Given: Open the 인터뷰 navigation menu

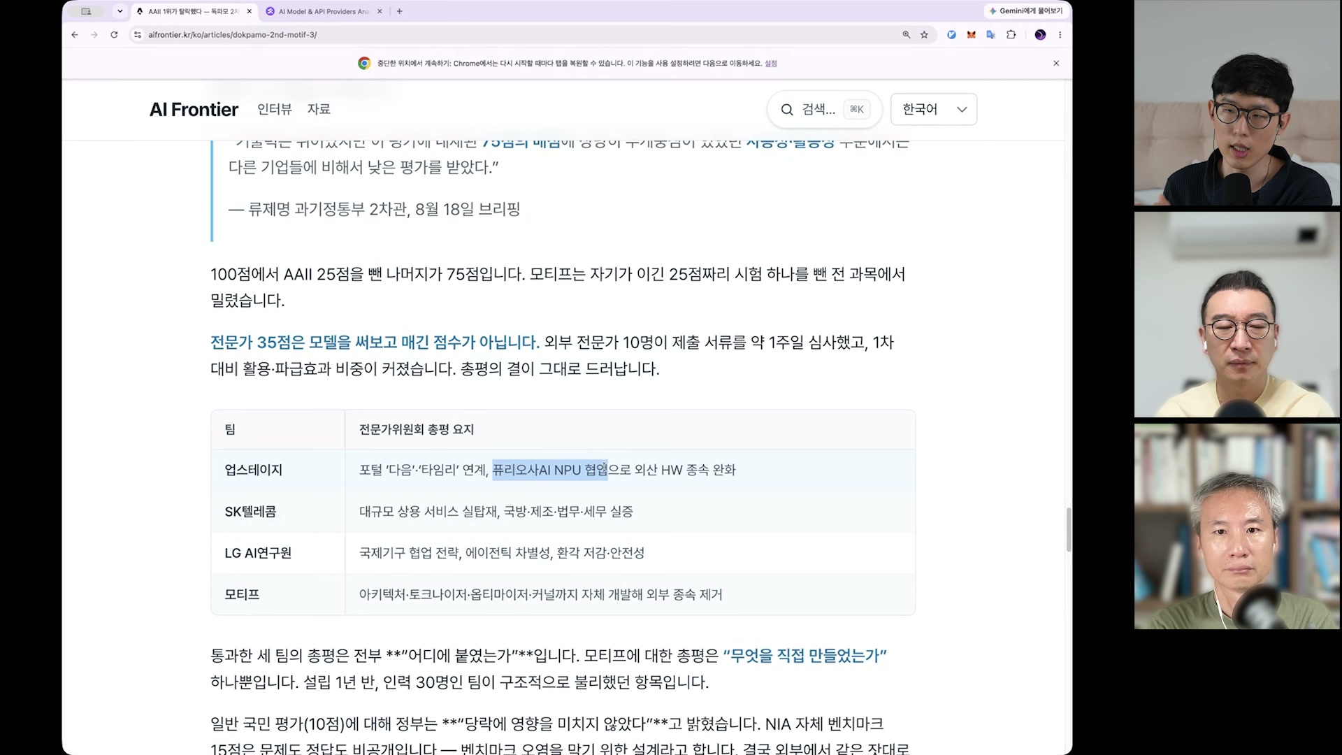Looking at the screenshot, I should 275,109.
